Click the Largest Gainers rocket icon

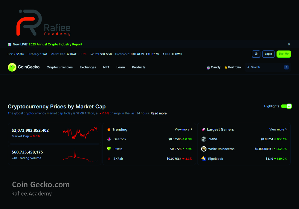tap(203, 130)
